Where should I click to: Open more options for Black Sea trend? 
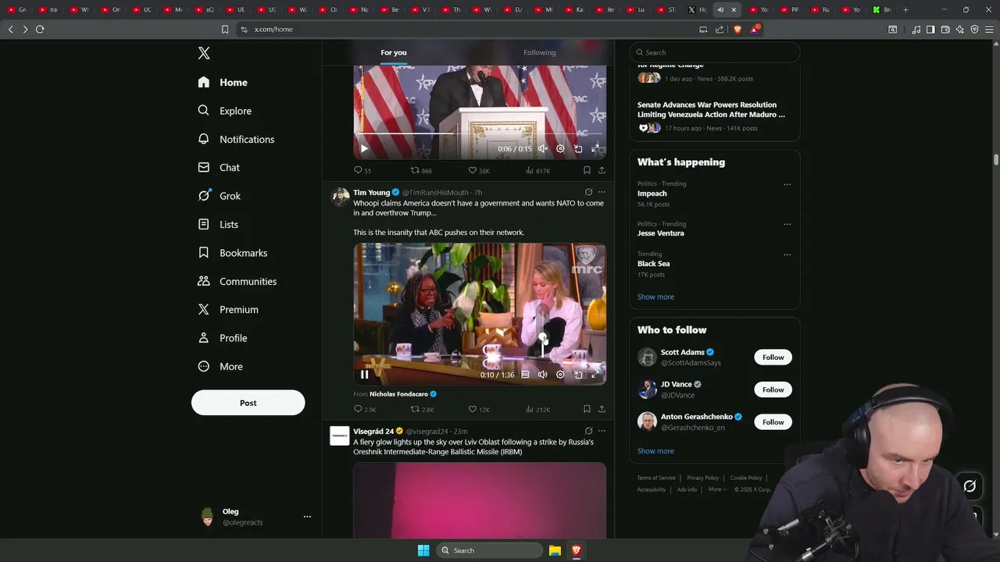(787, 254)
